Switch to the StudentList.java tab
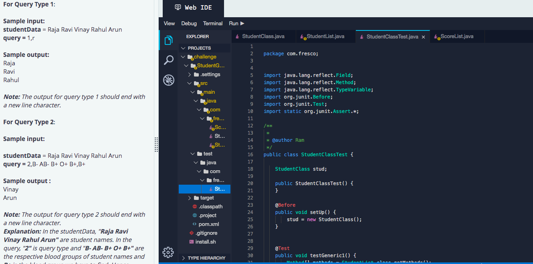This screenshot has width=533, height=264. (325, 36)
